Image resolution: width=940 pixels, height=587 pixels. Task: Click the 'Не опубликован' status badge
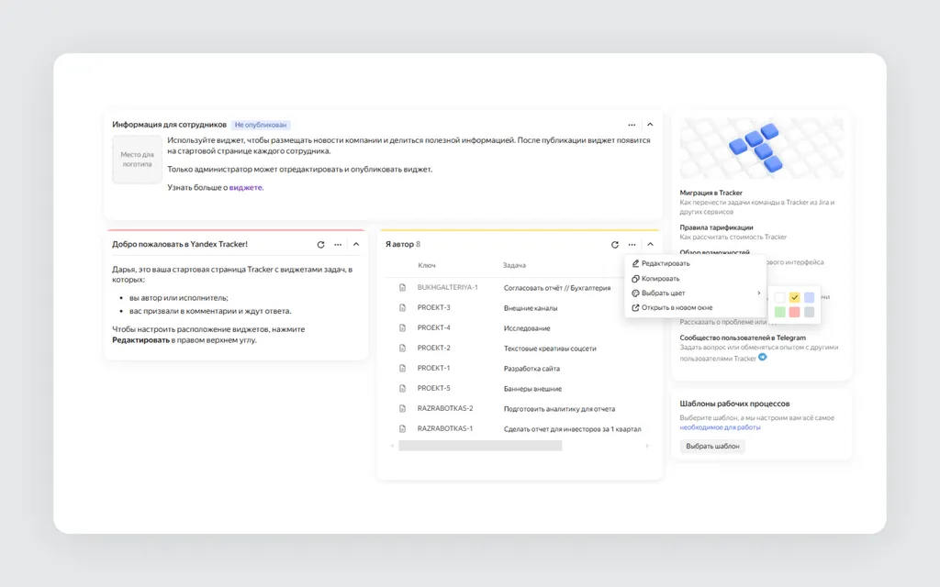tap(260, 125)
